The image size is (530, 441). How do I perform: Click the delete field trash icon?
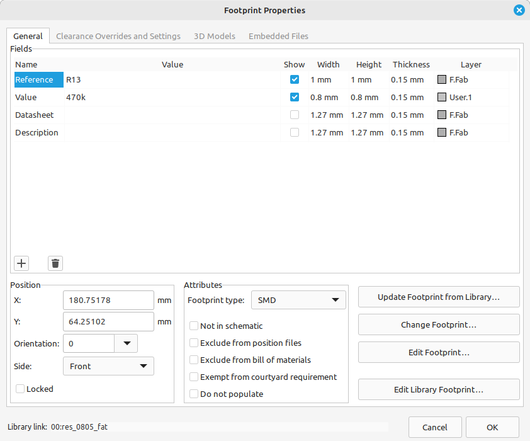pyautogui.click(x=55, y=263)
